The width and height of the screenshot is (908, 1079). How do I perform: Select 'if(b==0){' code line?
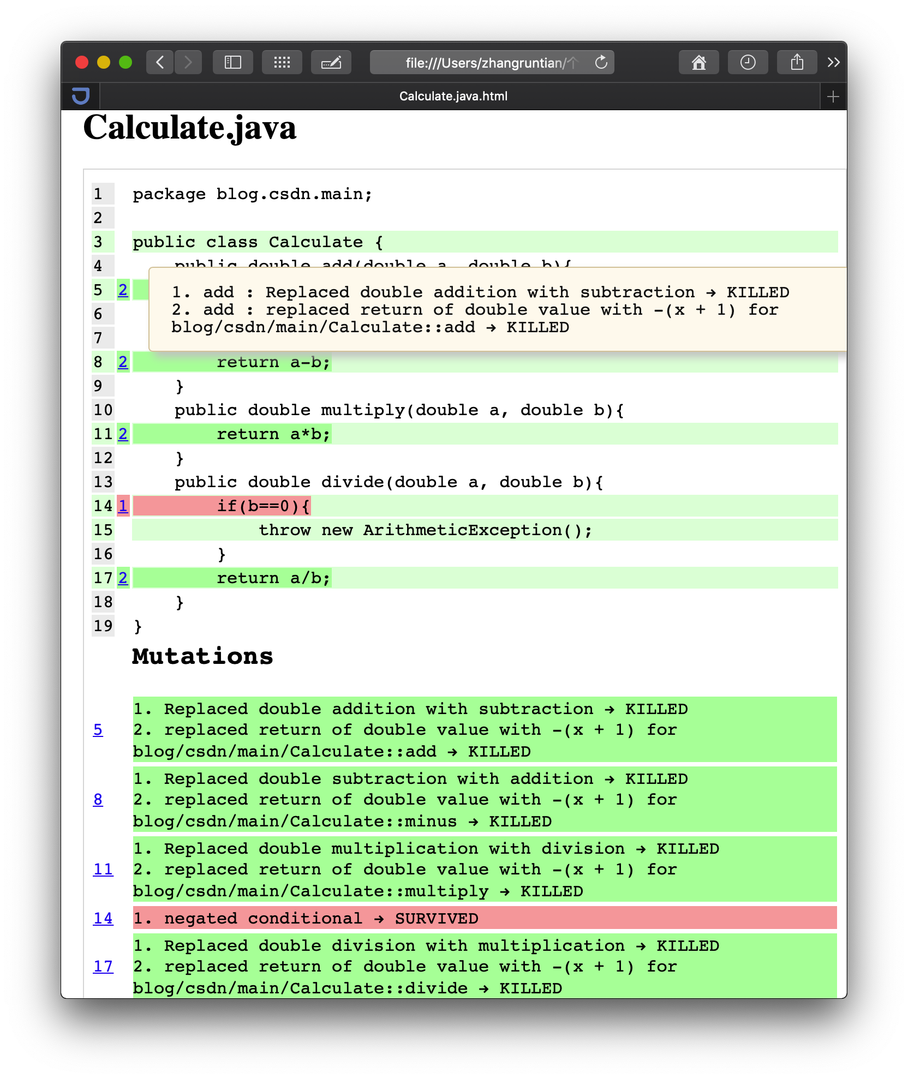coord(485,506)
